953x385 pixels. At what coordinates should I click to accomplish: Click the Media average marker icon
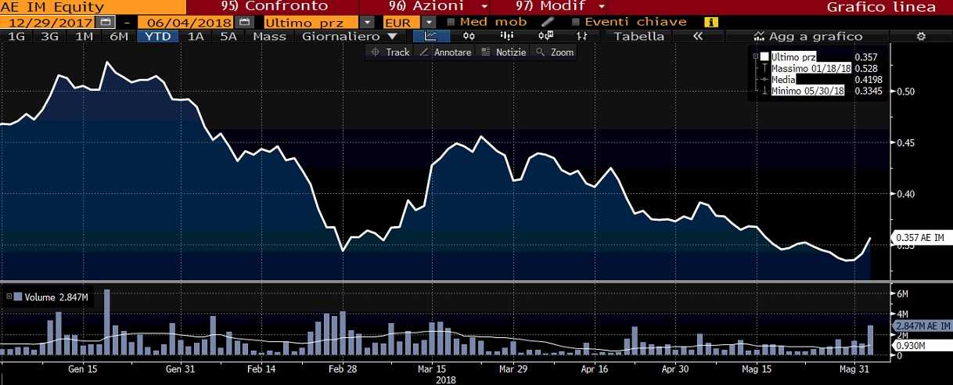[765, 80]
